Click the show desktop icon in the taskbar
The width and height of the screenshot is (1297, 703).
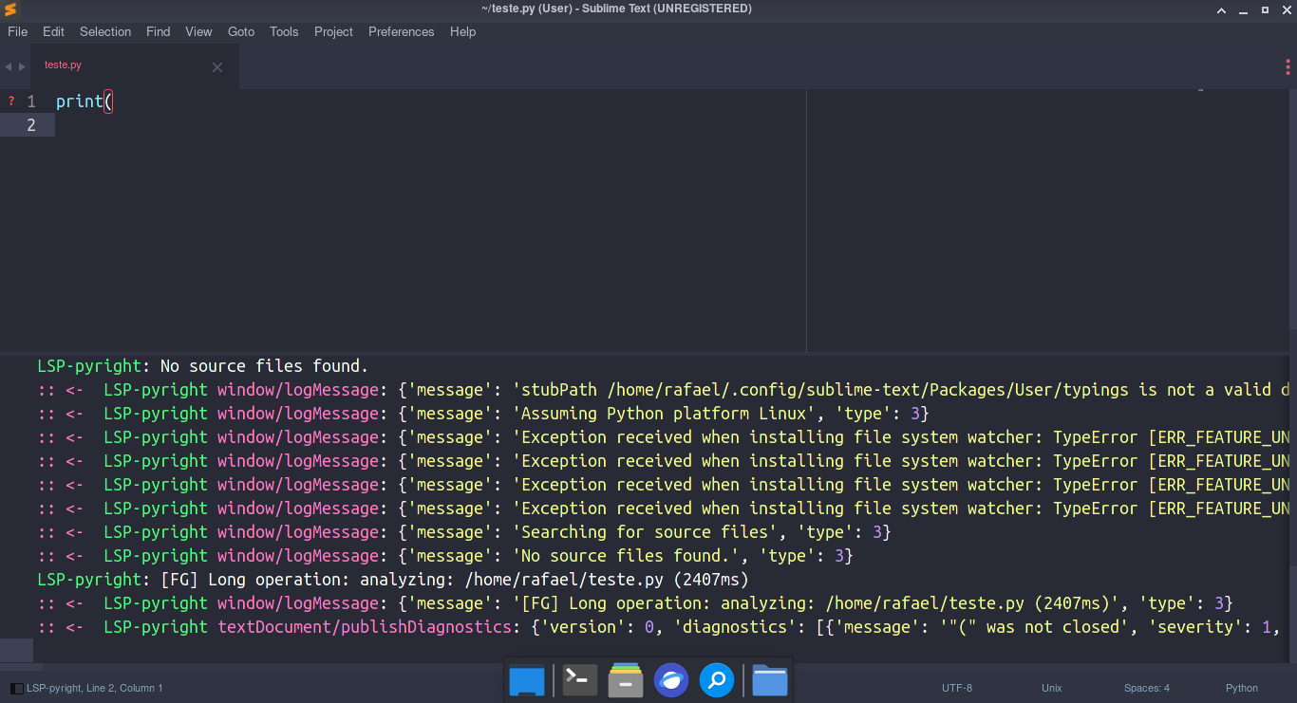tap(527, 680)
